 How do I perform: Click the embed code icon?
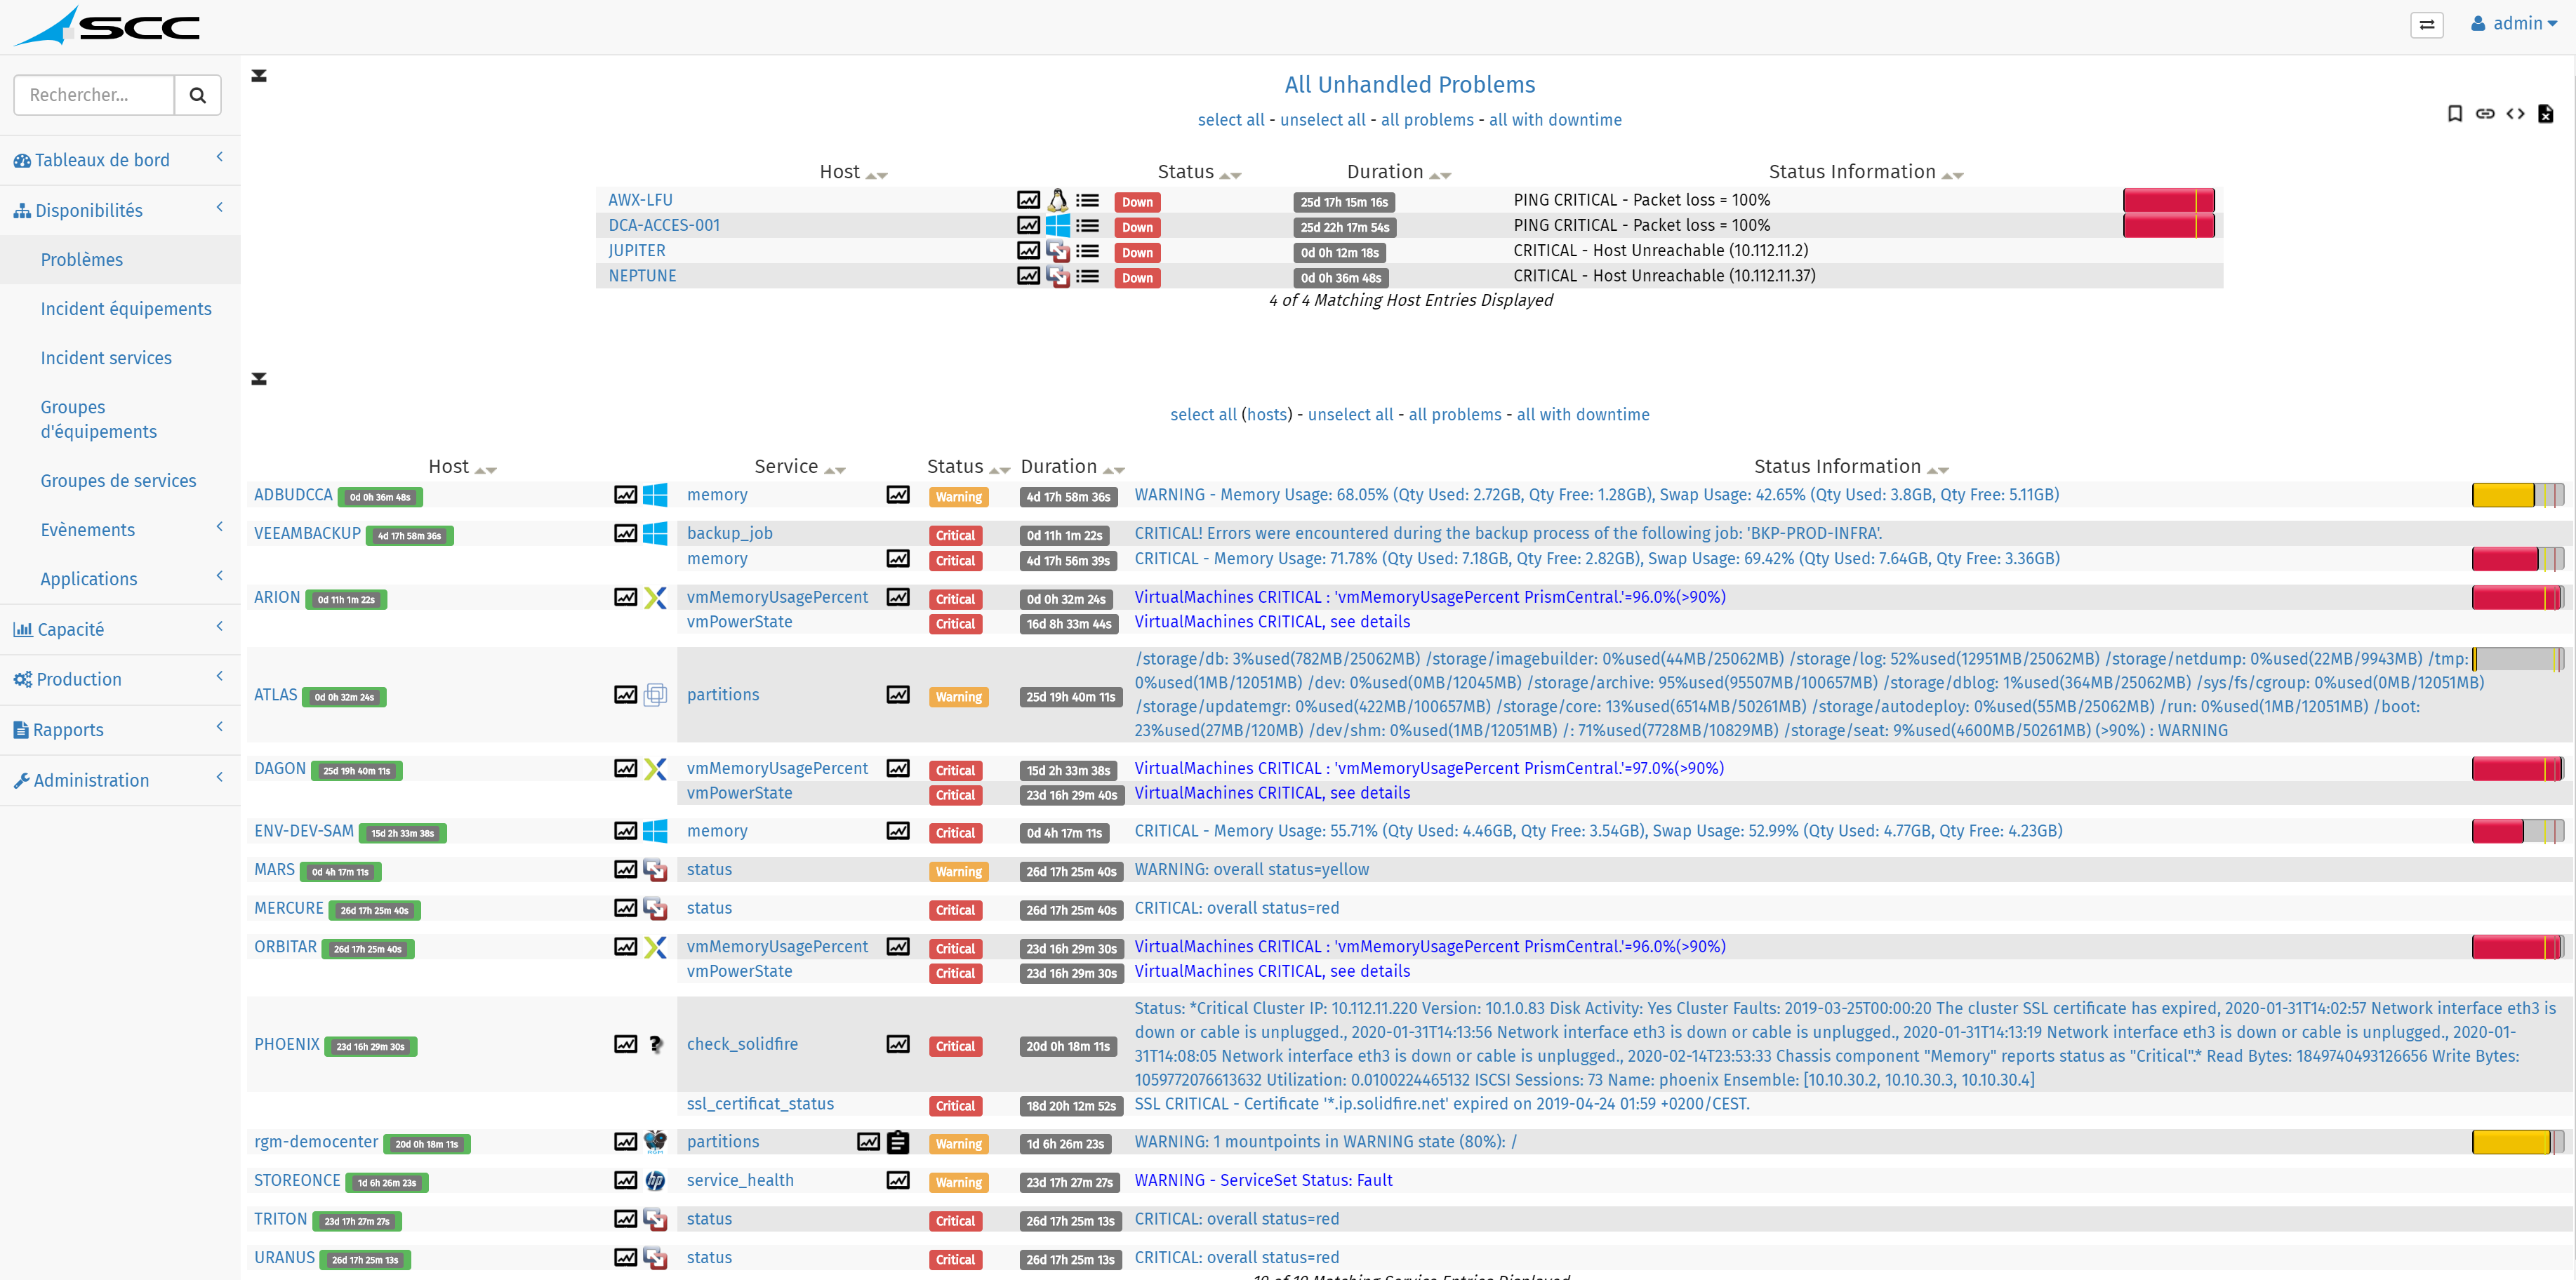[x=2515, y=114]
